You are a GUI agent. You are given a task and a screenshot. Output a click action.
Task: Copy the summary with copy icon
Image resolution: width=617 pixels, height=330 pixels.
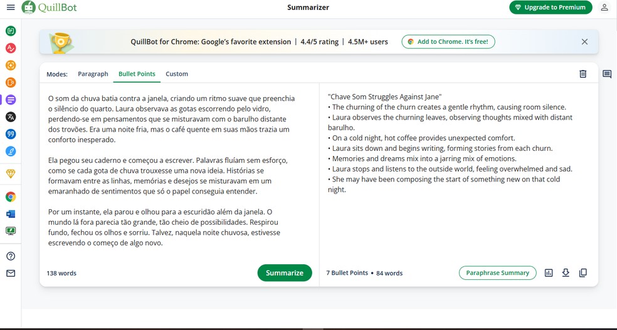tap(583, 272)
